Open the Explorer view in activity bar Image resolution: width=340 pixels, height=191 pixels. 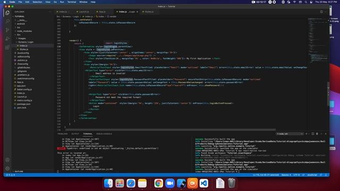pyautogui.click(x=7, y=13)
